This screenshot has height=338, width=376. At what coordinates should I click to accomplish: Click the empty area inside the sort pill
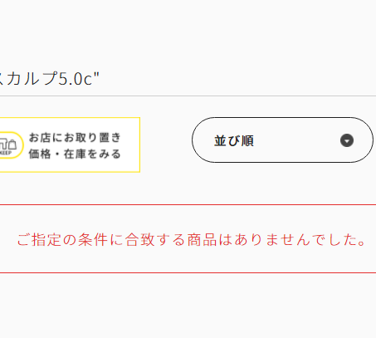[296, 140]
